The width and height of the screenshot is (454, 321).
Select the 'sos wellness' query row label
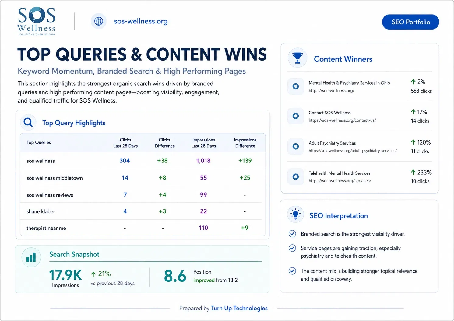40,161
